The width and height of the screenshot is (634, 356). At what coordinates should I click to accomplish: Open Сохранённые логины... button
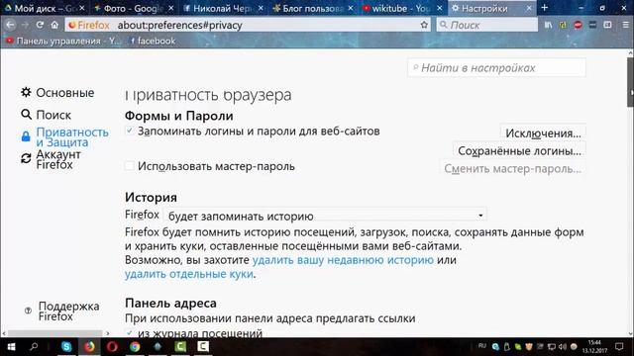519,150
